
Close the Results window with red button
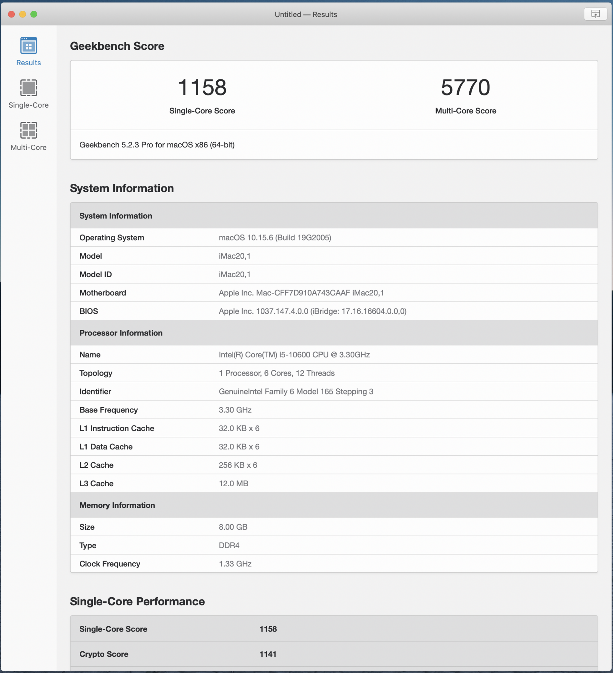[11, 14]
